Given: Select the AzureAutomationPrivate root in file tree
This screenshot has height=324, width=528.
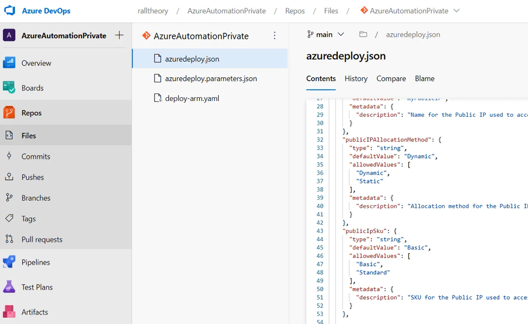Looking at the screenshot, I should 201,36.
